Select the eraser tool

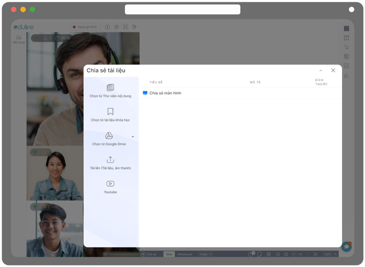pos(347,75)
